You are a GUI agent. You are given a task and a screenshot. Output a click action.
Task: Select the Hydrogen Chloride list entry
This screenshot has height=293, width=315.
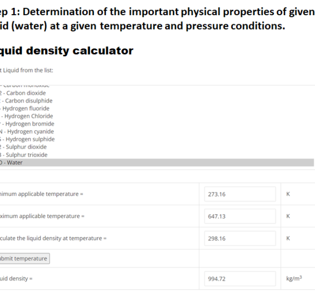[x=157, y=116]
